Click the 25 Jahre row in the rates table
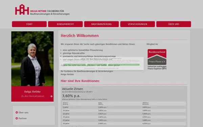The width and height of the screenshot is (203, 127). point(124,120)
